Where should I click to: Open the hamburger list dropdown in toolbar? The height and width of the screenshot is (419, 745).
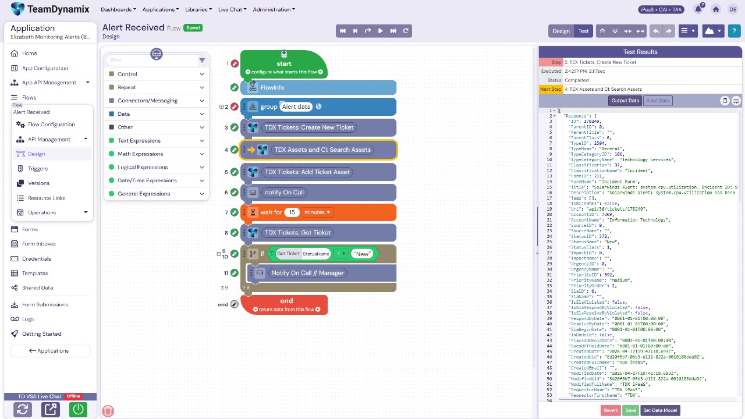[689, 31]
